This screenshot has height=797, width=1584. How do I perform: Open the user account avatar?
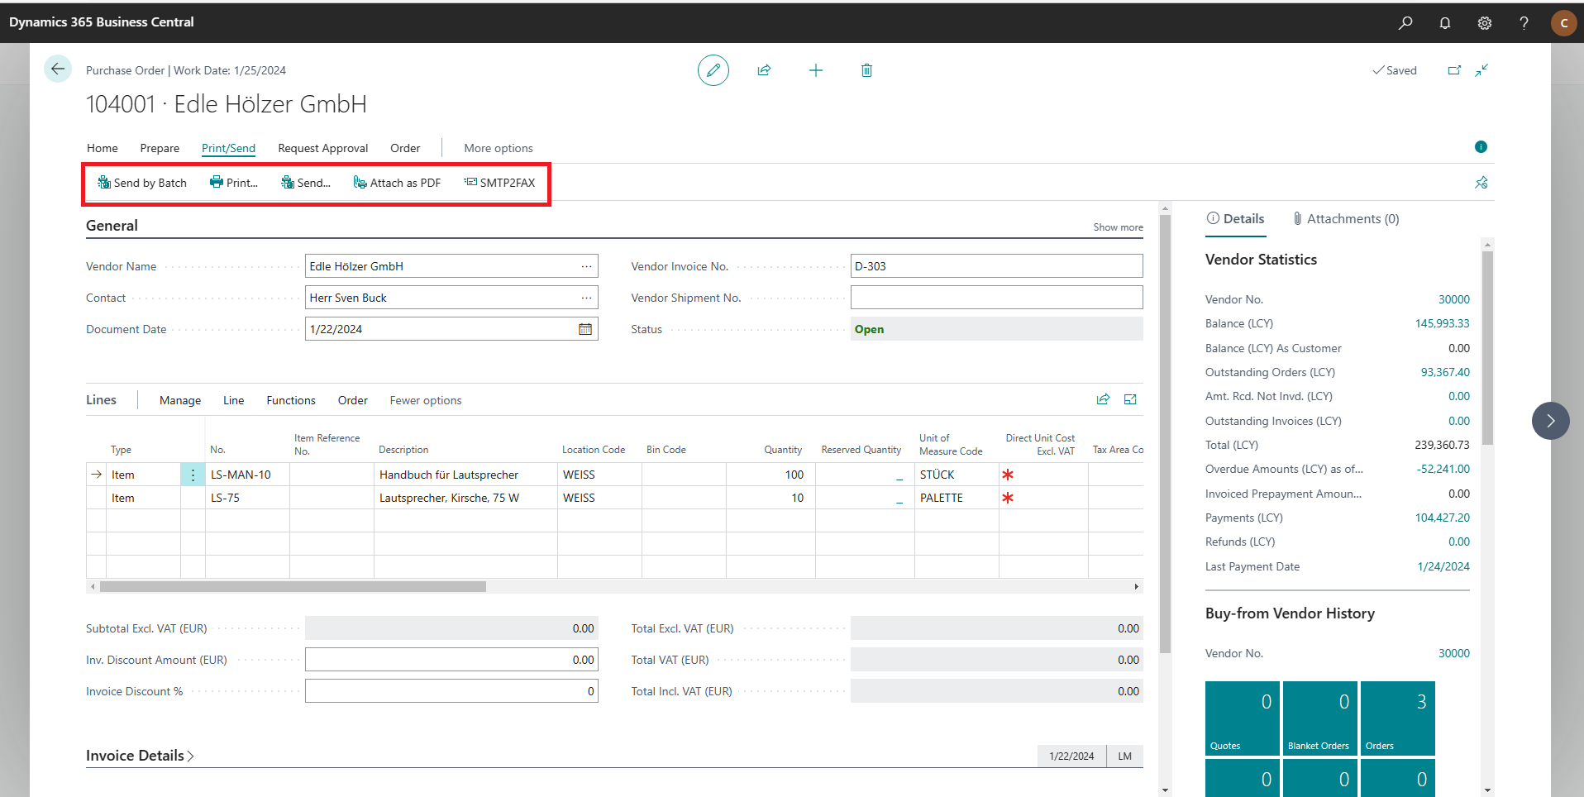(x=1563, y=23)
